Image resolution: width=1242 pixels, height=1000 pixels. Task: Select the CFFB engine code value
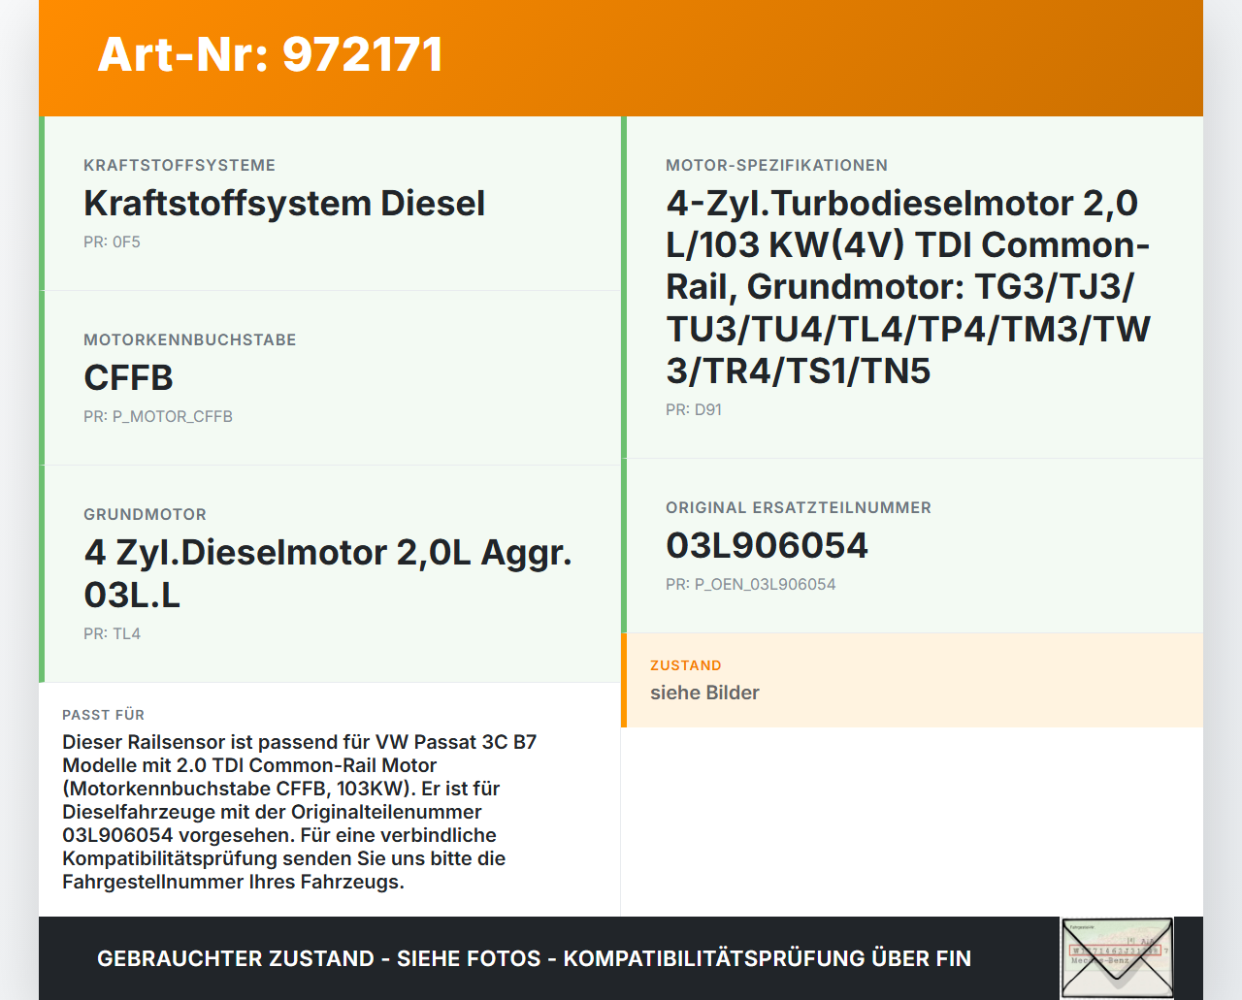pos(128,378)
